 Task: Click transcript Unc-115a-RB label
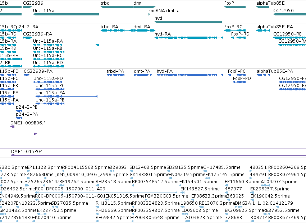pos(47,48)
